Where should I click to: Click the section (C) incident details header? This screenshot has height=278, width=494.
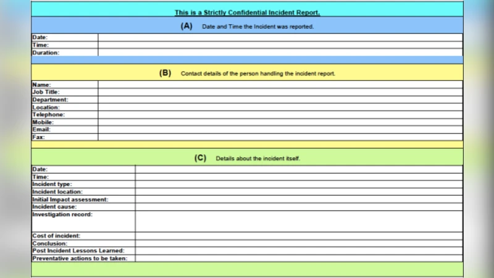[x=247, y=158]
